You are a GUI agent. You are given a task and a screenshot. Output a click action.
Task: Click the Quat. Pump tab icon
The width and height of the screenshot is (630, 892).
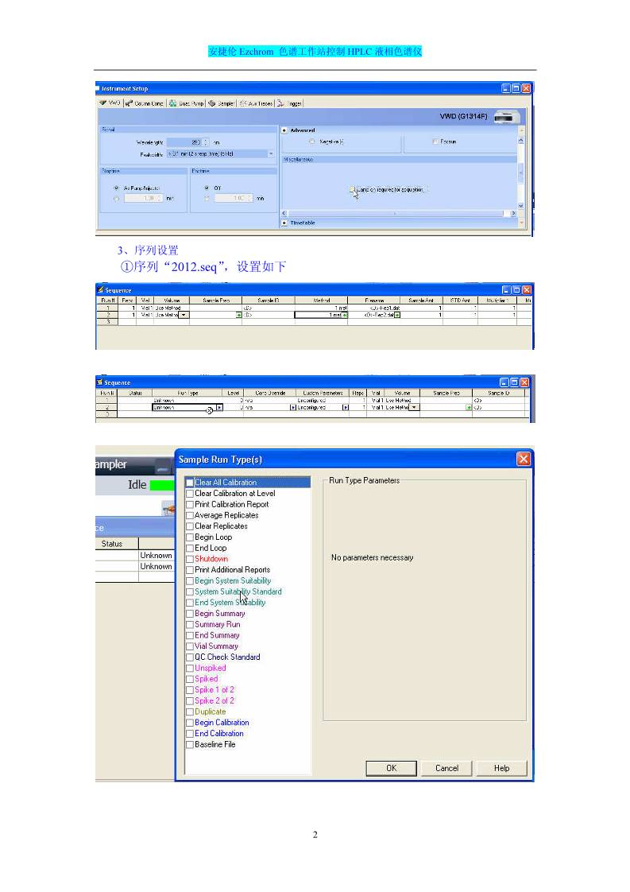click(x=173, y=103)
